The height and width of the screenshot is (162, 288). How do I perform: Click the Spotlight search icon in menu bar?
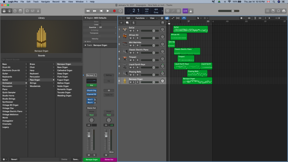[274, 2]
